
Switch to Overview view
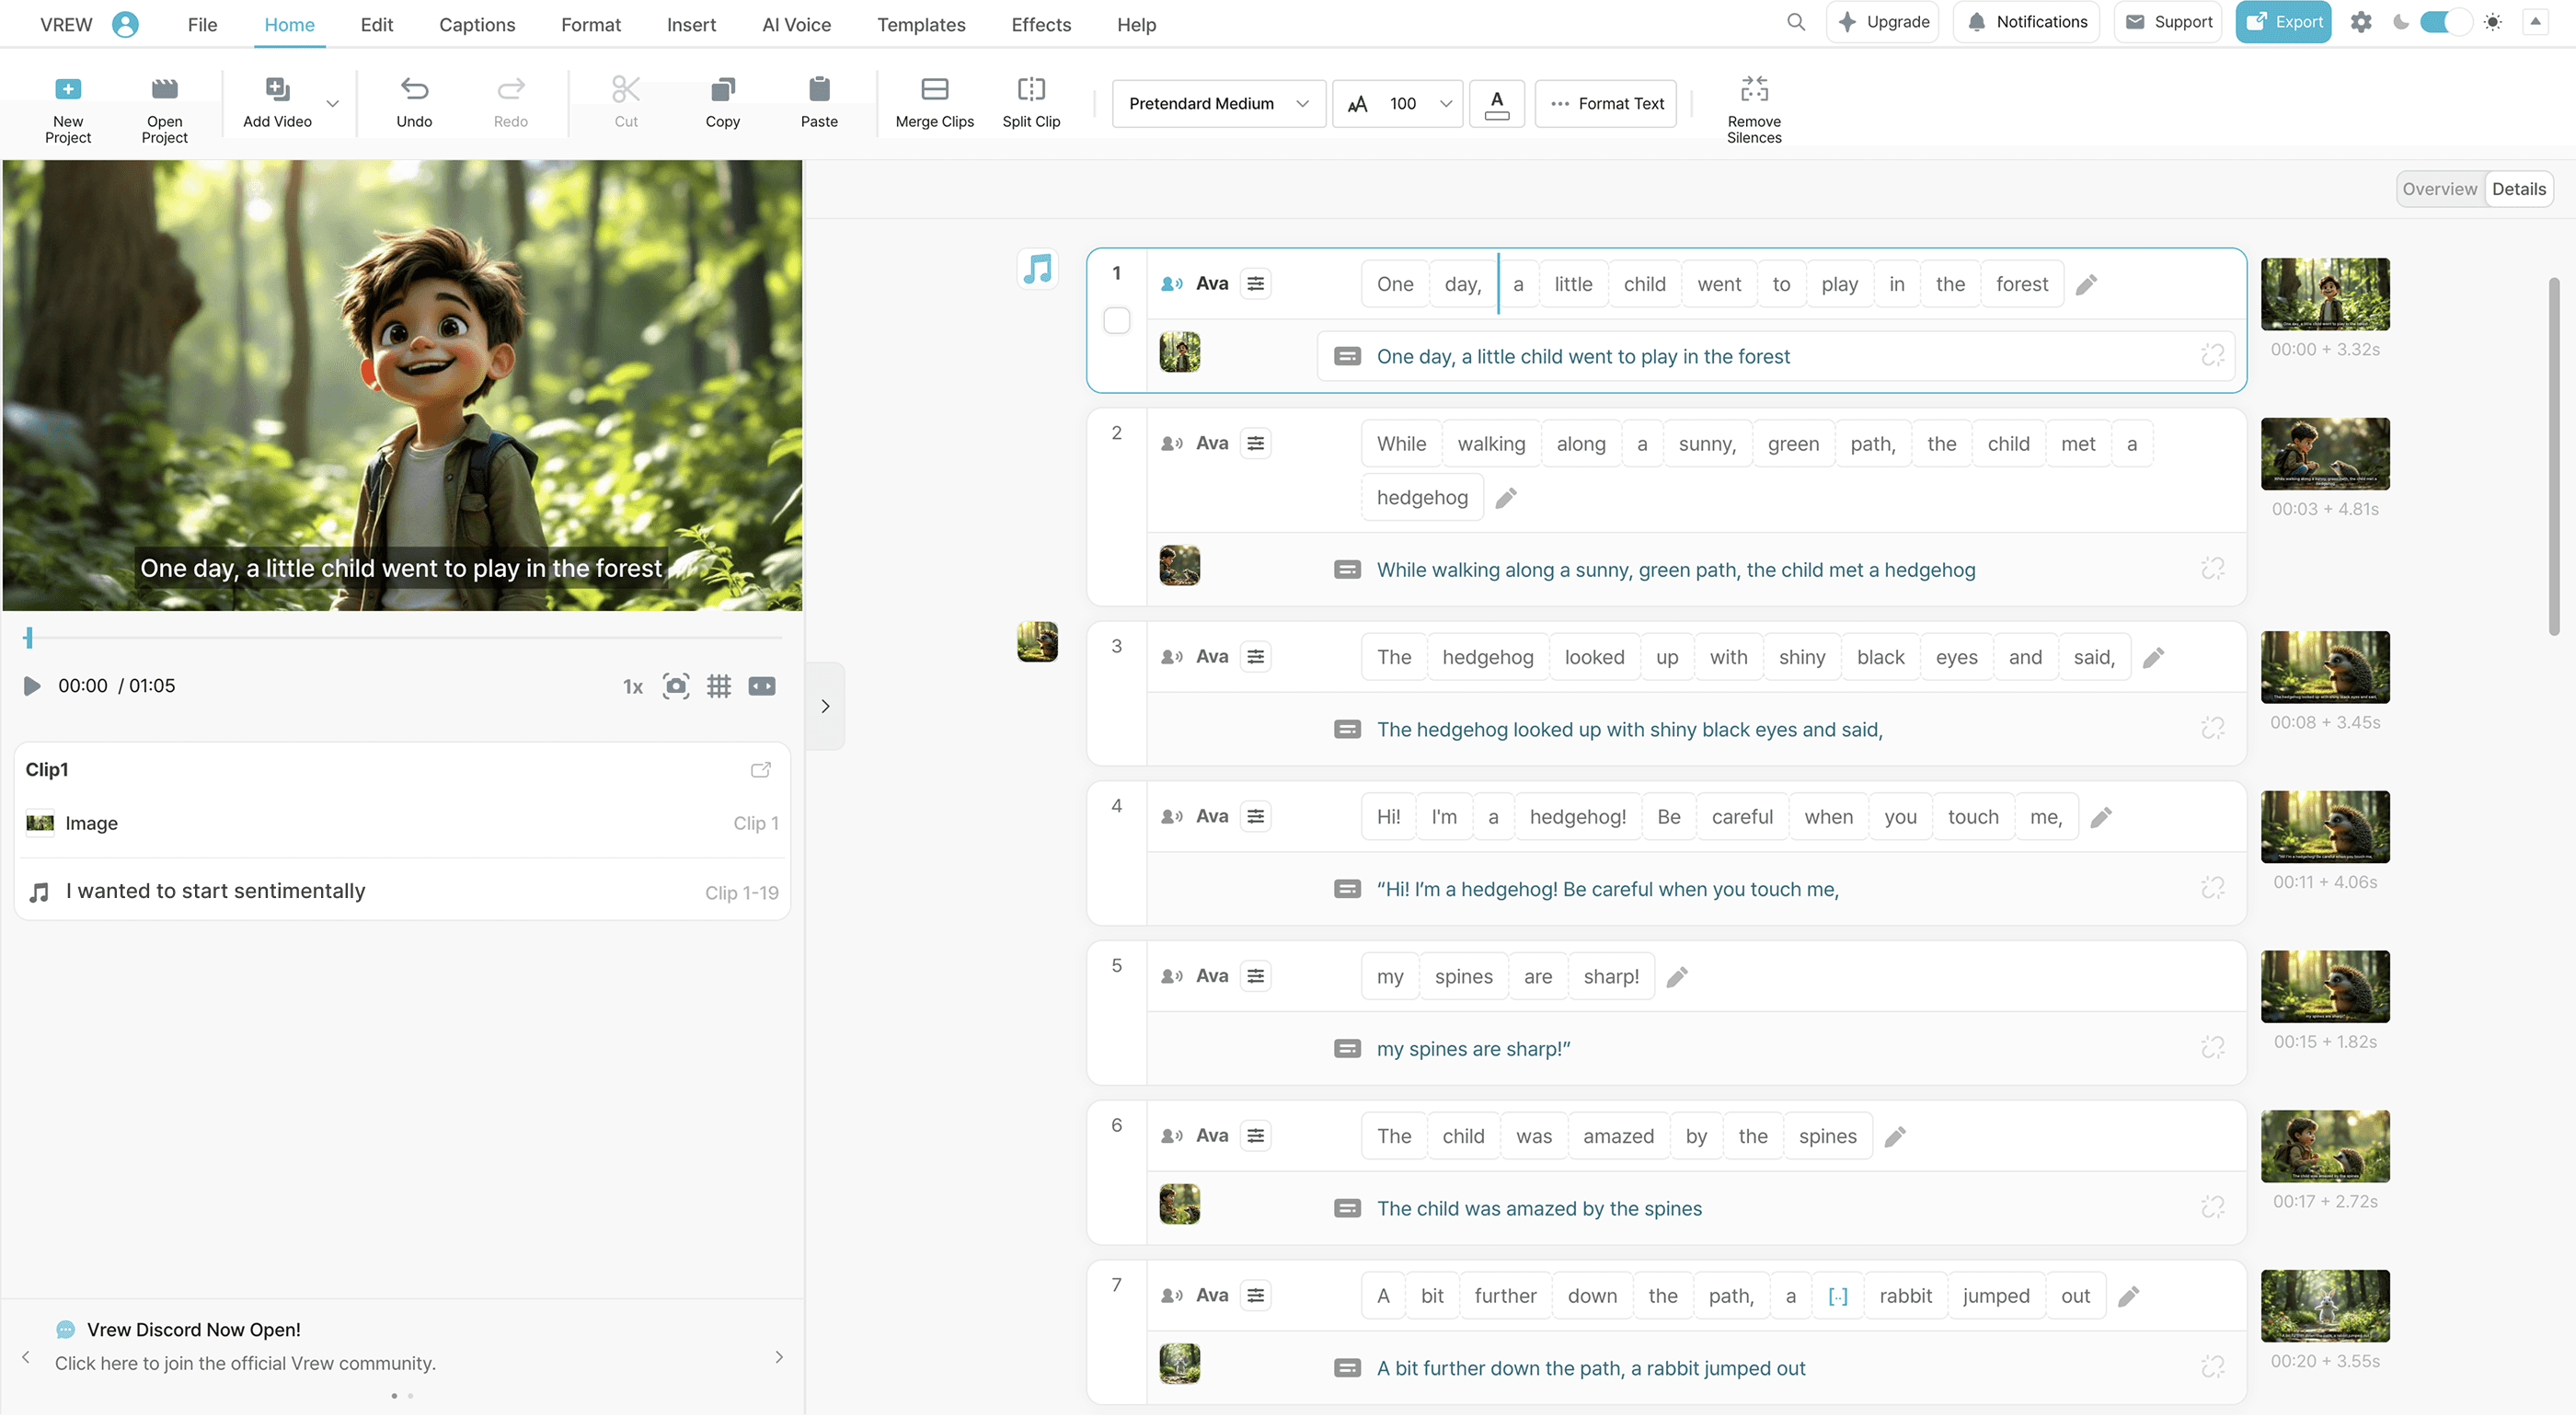pos(2439,189)
